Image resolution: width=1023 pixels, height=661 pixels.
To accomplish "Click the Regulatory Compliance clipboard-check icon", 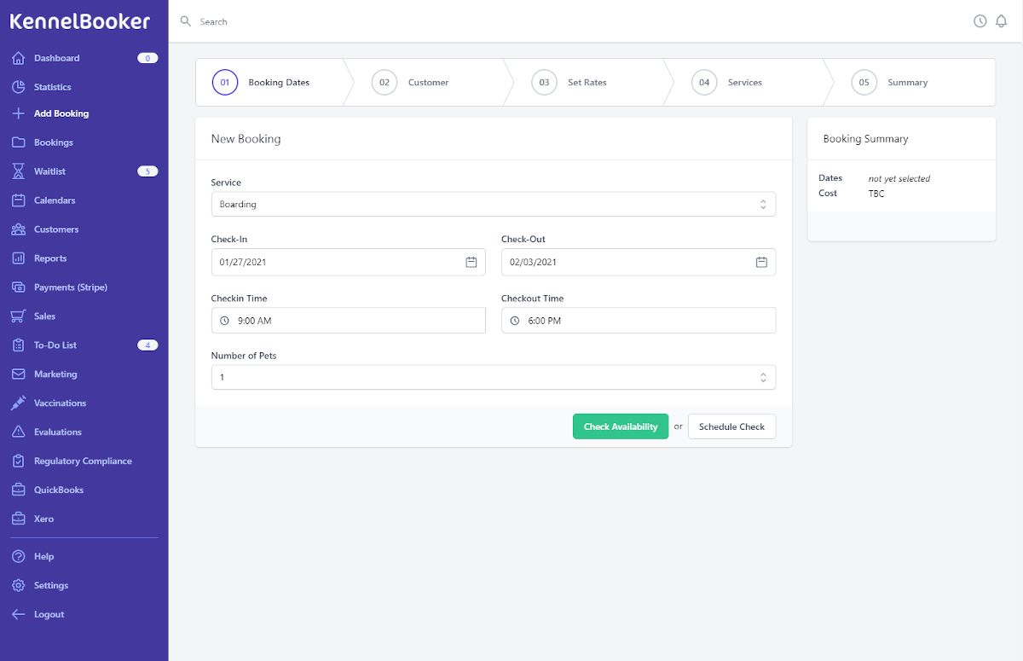I will [19, 461].
